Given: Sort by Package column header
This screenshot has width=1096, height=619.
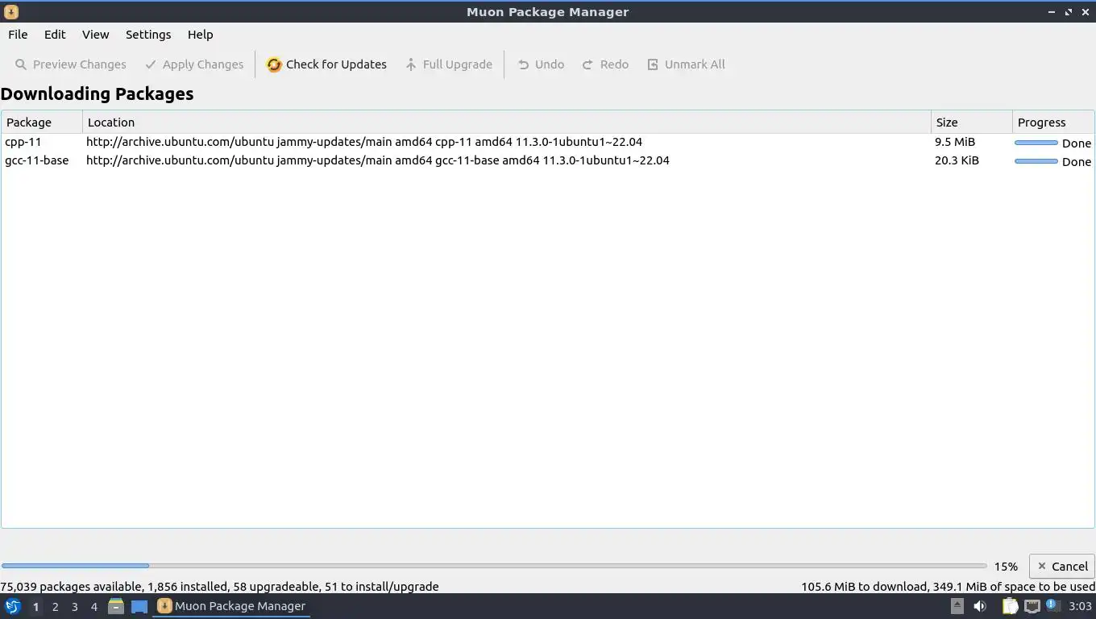Looking at the screenshot, I should [42, 123].
